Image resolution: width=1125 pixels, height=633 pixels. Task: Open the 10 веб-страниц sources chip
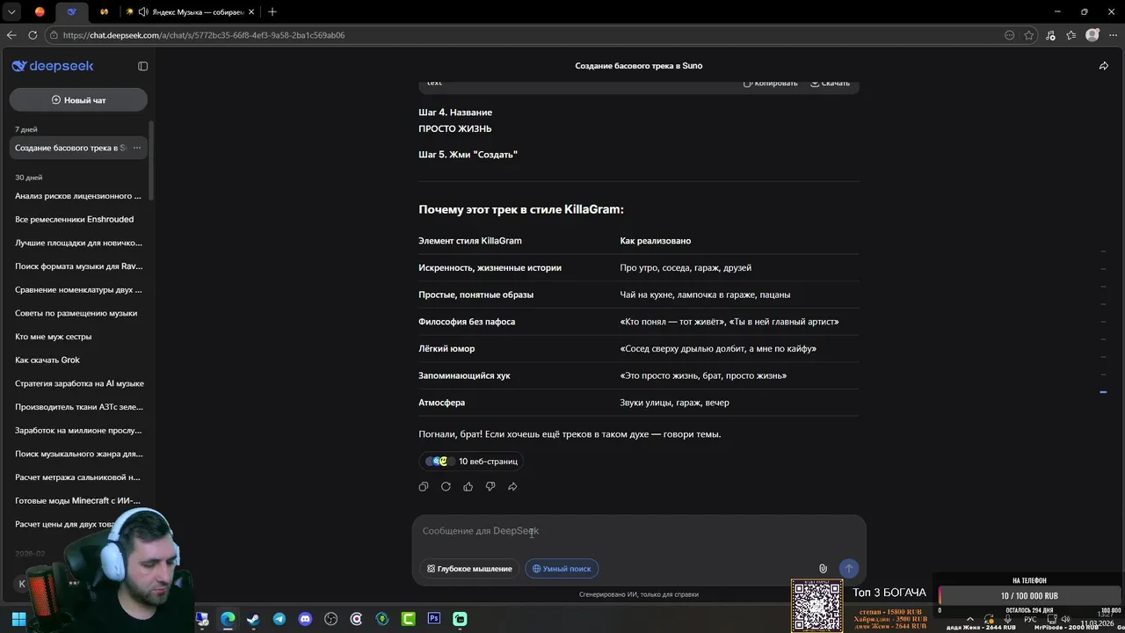tap(473, 461)
